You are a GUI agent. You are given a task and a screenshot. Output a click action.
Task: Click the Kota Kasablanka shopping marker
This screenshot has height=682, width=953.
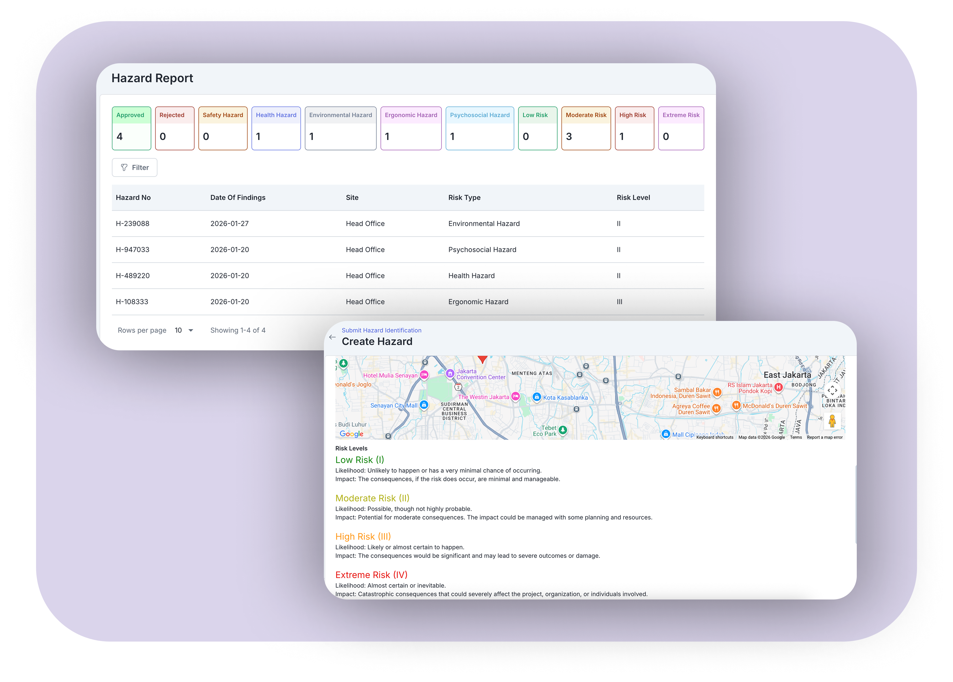pyautogui.click(x=536, y=397)
